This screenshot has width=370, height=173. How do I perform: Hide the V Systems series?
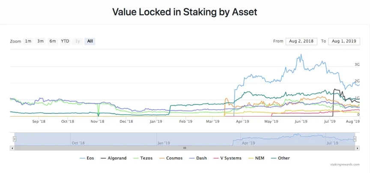tap(227, 158)
